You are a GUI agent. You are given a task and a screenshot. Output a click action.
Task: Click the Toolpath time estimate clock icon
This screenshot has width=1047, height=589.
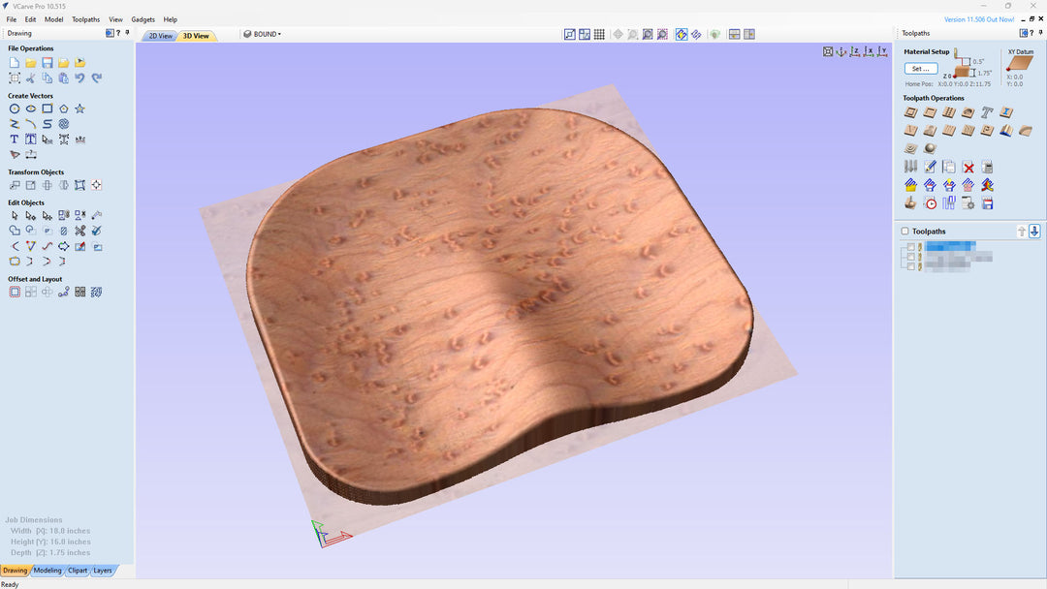pos(930,203)
